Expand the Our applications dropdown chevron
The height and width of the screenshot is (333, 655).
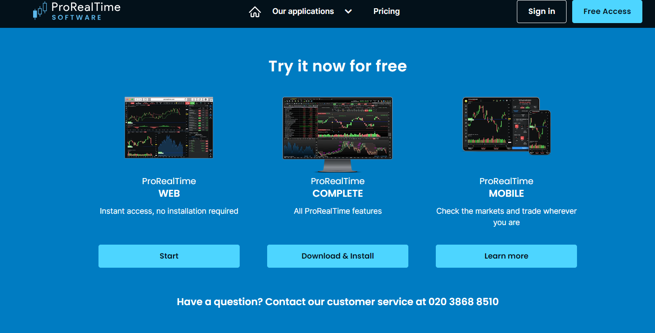coord(348,12)
